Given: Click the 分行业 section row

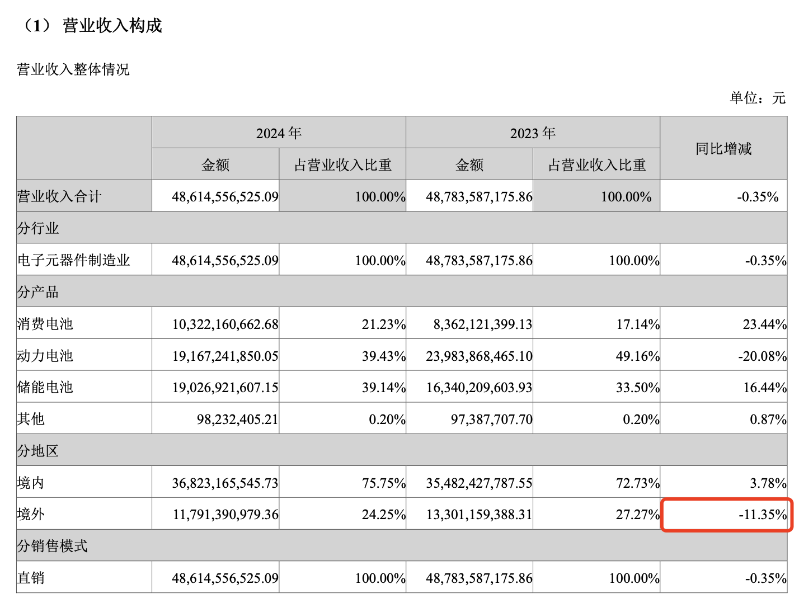Looking at the screenshot, I should [38, 228].
